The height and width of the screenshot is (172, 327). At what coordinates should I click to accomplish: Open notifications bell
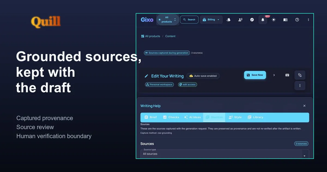(263, 20)
